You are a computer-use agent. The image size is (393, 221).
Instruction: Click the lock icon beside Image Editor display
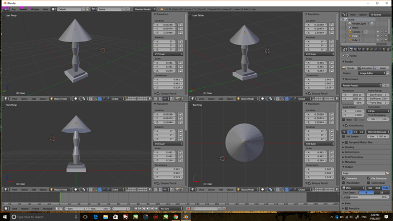pyautogui.click(x=388, y=73)
